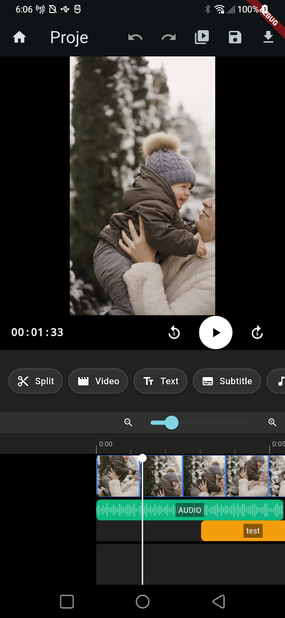Redo the last edit

point(169,38)
